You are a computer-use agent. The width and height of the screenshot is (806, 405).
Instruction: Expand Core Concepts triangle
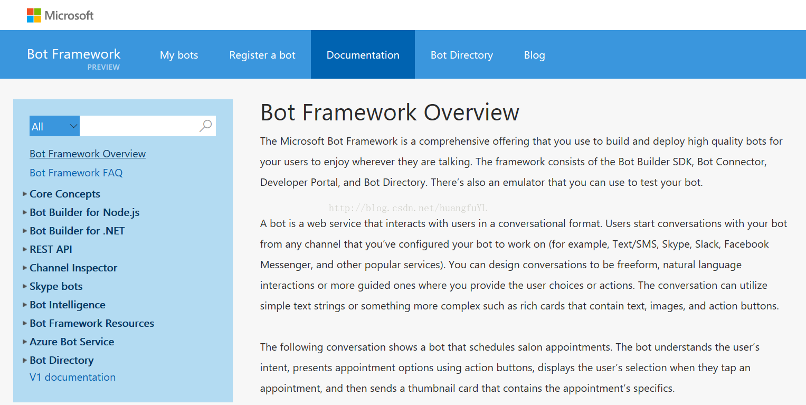(x=25, y=194)
